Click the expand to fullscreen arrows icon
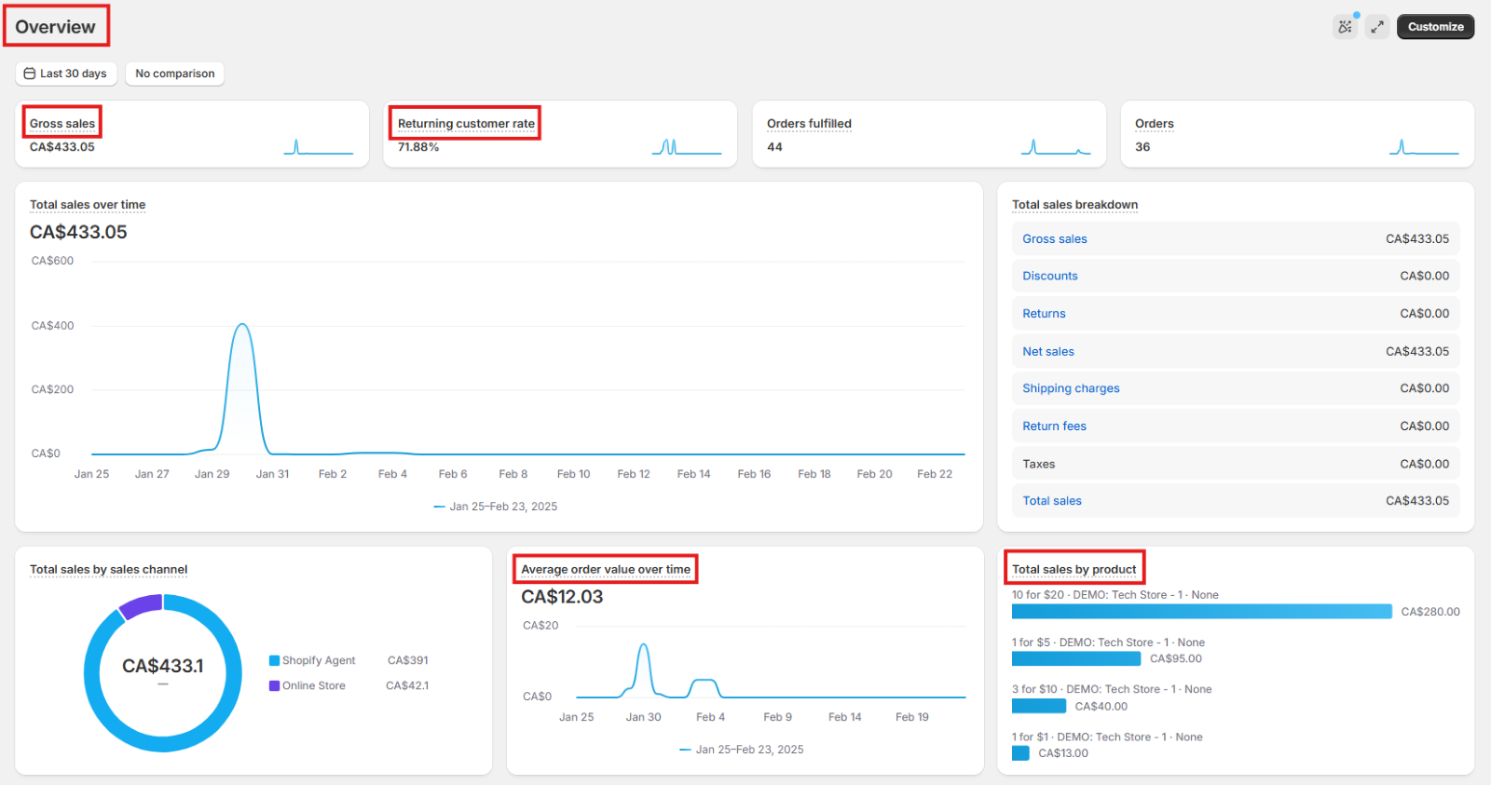 (1377, 27)
